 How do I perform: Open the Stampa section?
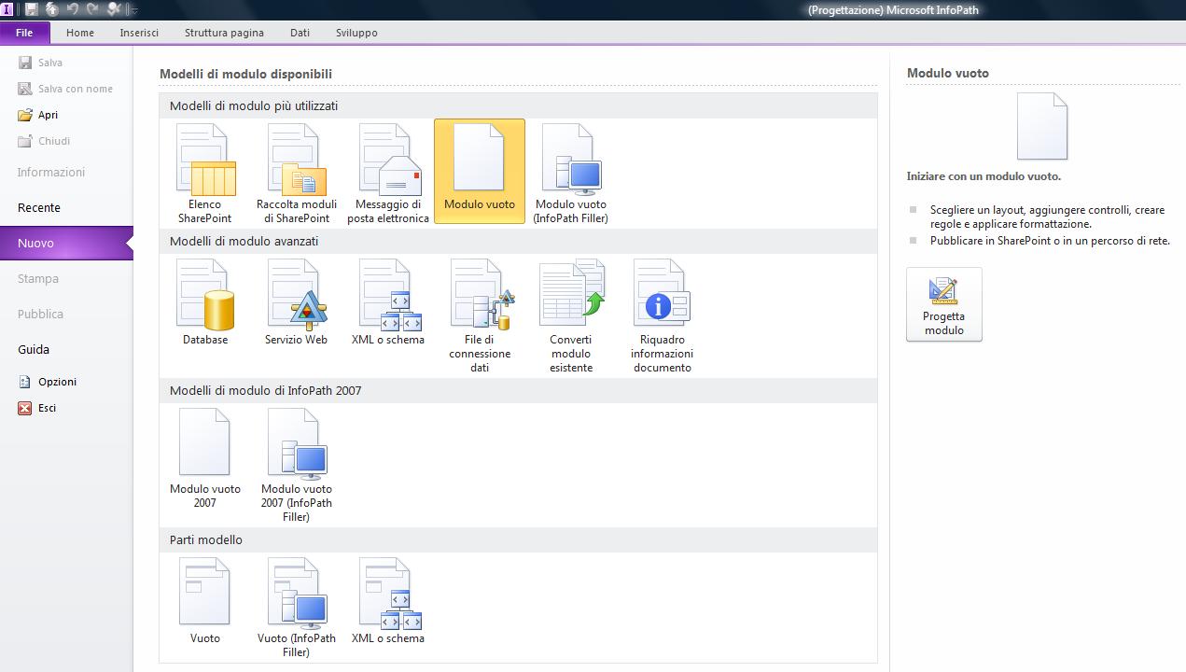(x=38, y=278)
